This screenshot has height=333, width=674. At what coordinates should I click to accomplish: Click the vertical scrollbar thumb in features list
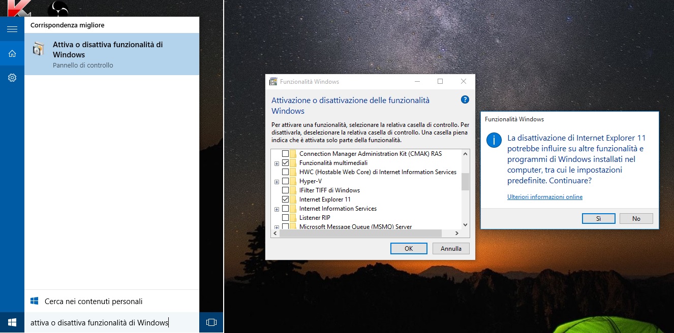(465, 181)
